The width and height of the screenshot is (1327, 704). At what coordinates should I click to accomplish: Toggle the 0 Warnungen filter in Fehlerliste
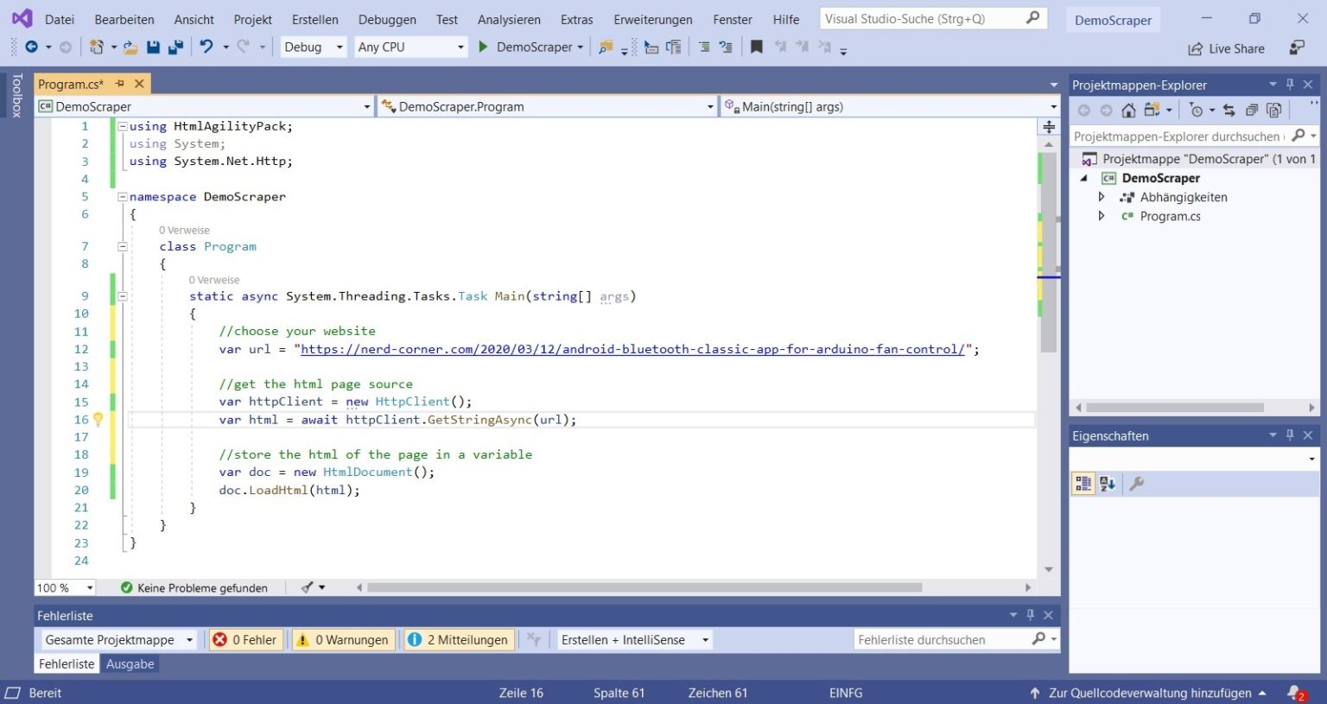[x=342, y=639]
